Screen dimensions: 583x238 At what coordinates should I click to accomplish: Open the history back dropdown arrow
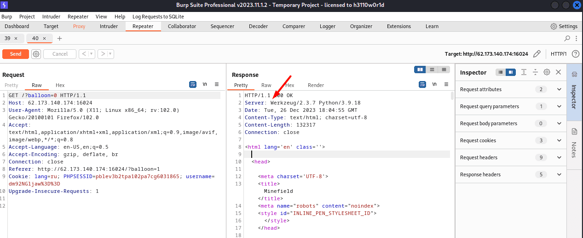92,54
